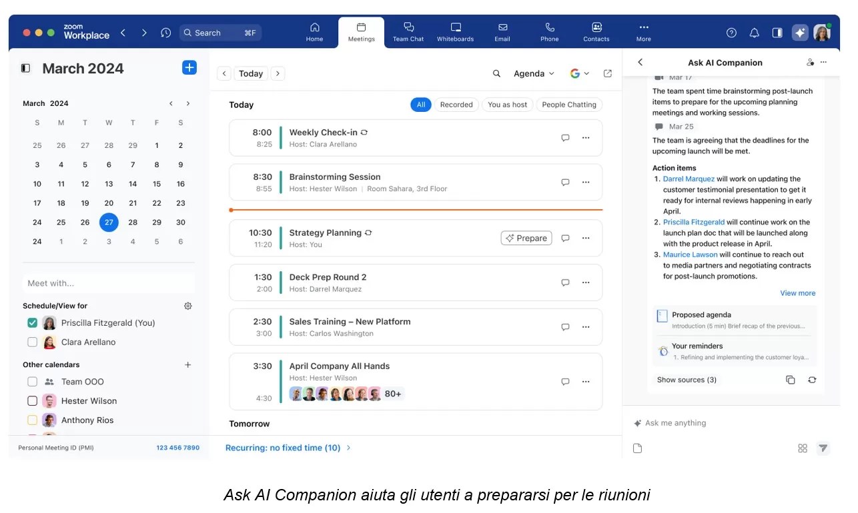Viewport: 858px width, 513px height.
Task: Click the Meet with input field
Action: pos(109,283)
